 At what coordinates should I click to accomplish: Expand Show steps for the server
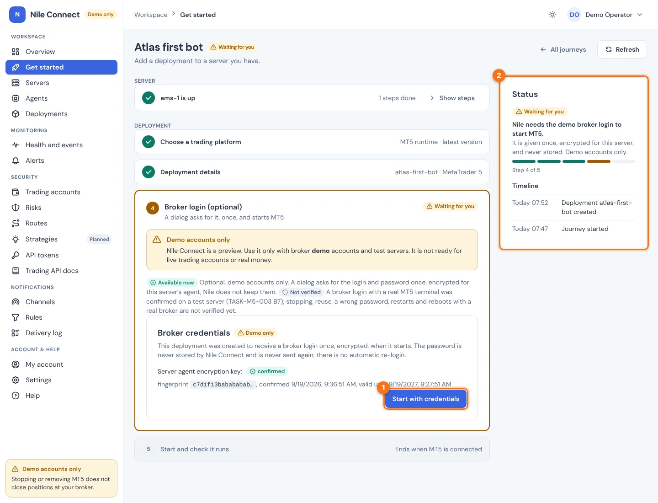point(452,98)
